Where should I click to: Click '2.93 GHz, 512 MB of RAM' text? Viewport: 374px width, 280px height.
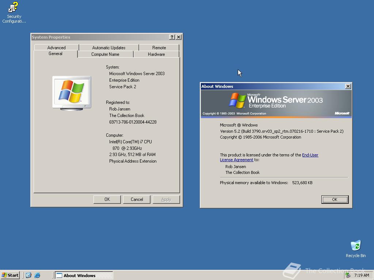[132, 155]
